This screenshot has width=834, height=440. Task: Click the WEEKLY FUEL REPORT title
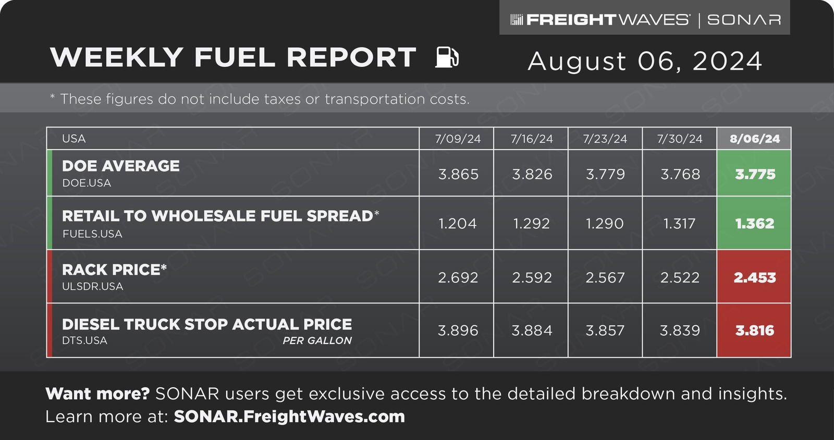click(233, 57)
